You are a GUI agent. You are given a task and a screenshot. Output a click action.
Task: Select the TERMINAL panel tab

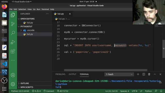[84, 74]
